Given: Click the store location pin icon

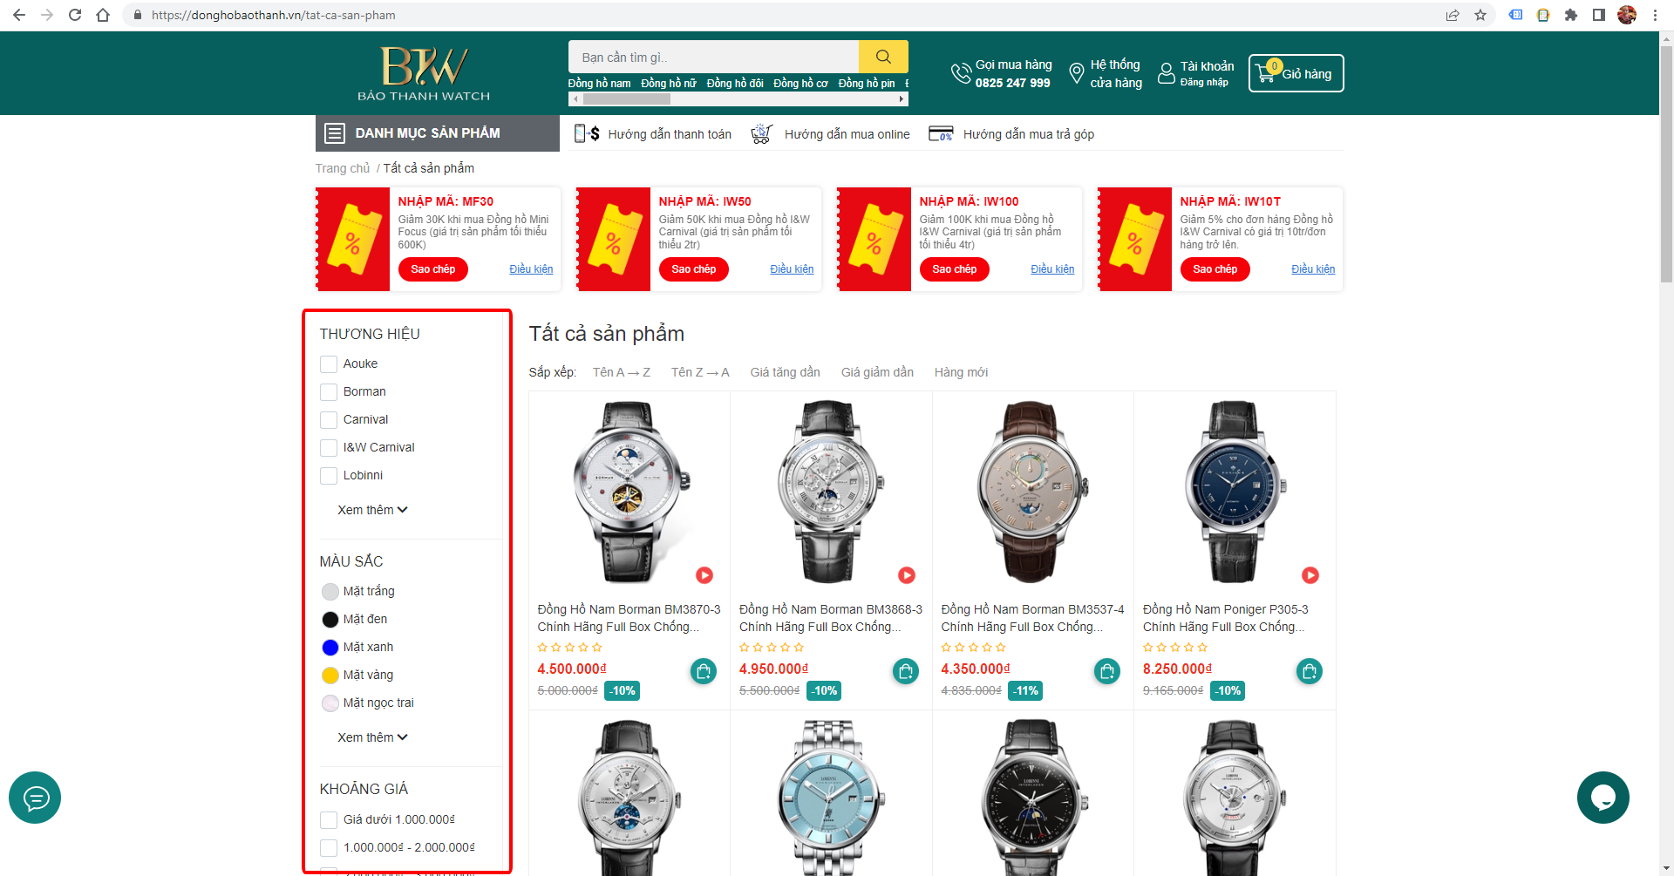Looking at the screenshot, I should pyautogui.click(x=1077, y=73).
